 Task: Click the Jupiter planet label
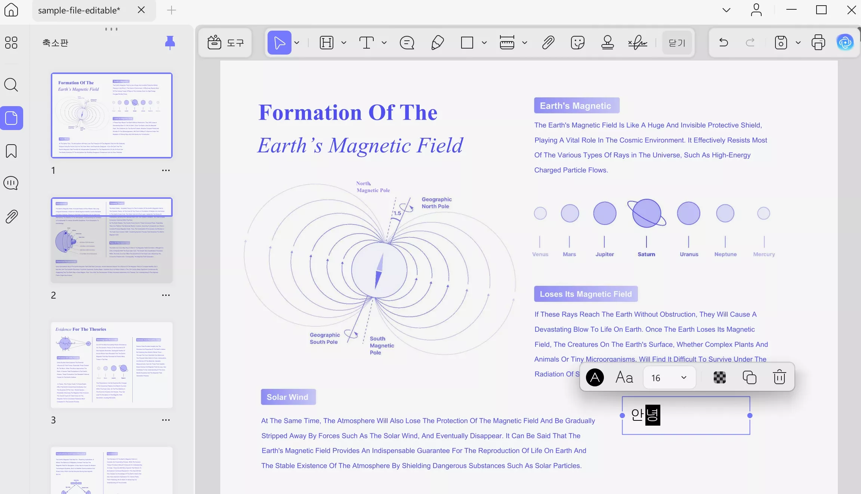605,254
